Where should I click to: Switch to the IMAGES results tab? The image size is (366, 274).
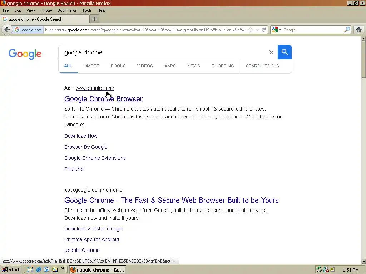[x=91, y=66]
